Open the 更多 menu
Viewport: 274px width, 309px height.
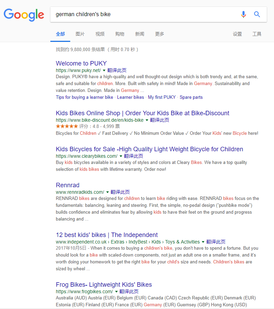[160, 34]
